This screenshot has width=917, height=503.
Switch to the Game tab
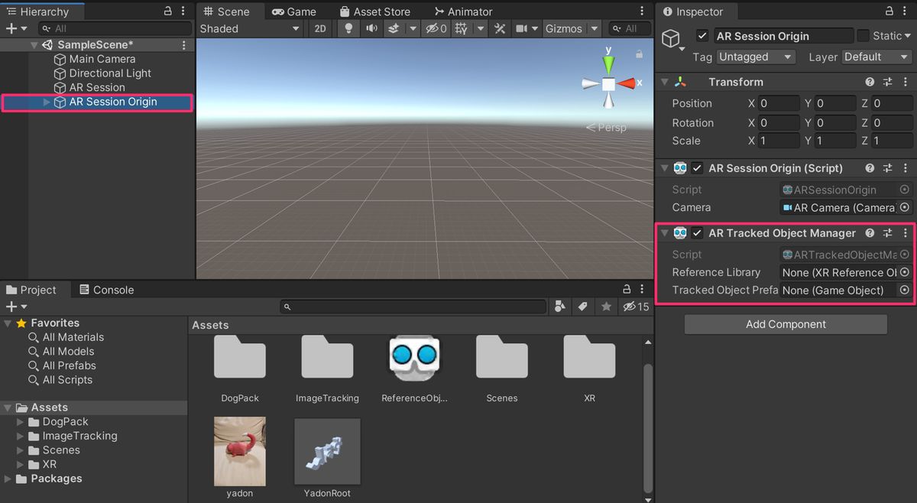(294, 11)
